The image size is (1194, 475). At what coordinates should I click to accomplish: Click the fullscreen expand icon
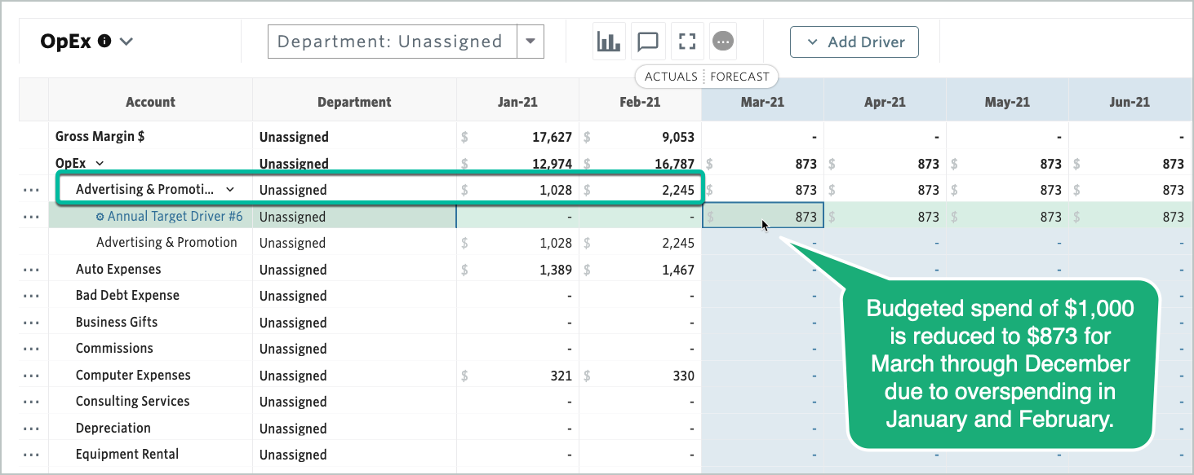point(687,42)
